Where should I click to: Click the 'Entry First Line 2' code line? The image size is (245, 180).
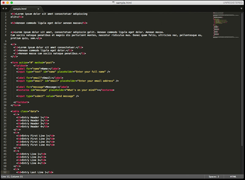pyautogui.click(x=36, y=139)
